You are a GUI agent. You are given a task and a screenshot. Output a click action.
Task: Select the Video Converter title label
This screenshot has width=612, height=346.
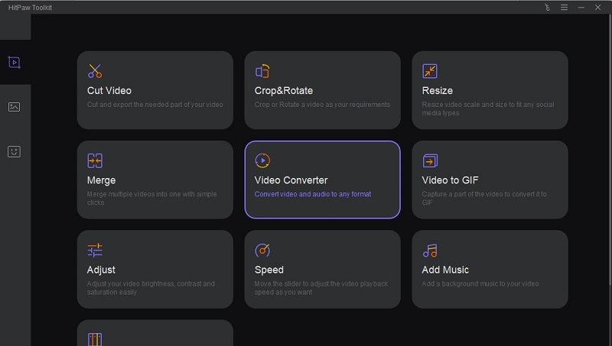[291, 180]
